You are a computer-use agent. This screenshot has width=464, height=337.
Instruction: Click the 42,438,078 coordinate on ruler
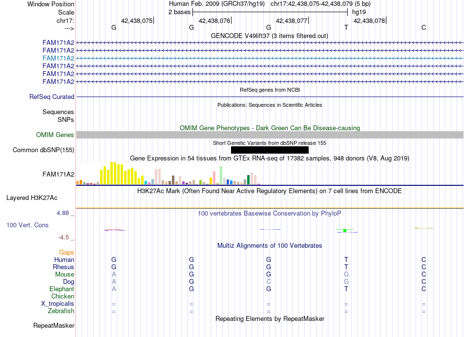pyautogui.click(x=369, y=20)
